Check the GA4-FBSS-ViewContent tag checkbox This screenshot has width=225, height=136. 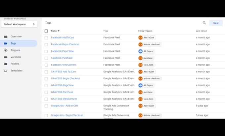coord(46,99)
